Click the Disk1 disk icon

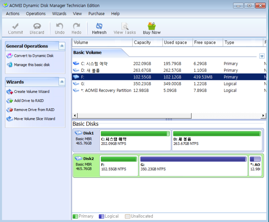(79, 133)
